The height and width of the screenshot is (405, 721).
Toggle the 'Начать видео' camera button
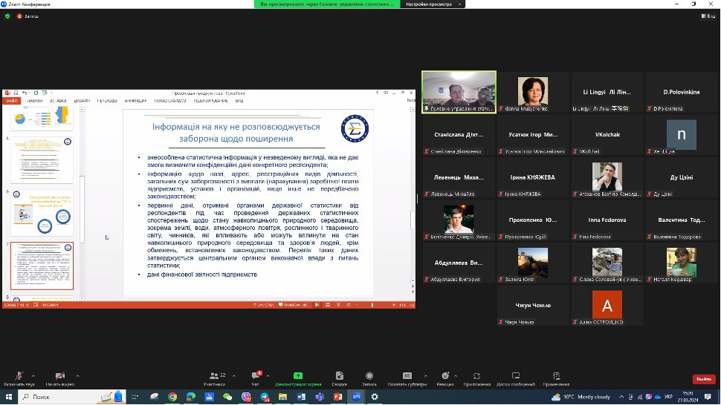[59, 376]
